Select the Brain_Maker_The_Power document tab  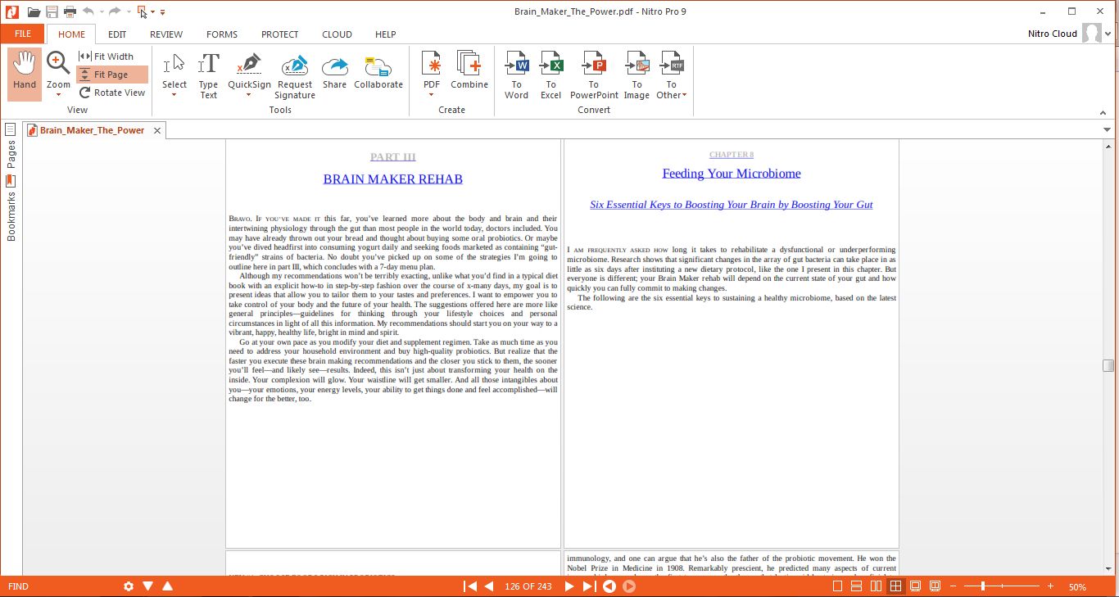(92, 130)
